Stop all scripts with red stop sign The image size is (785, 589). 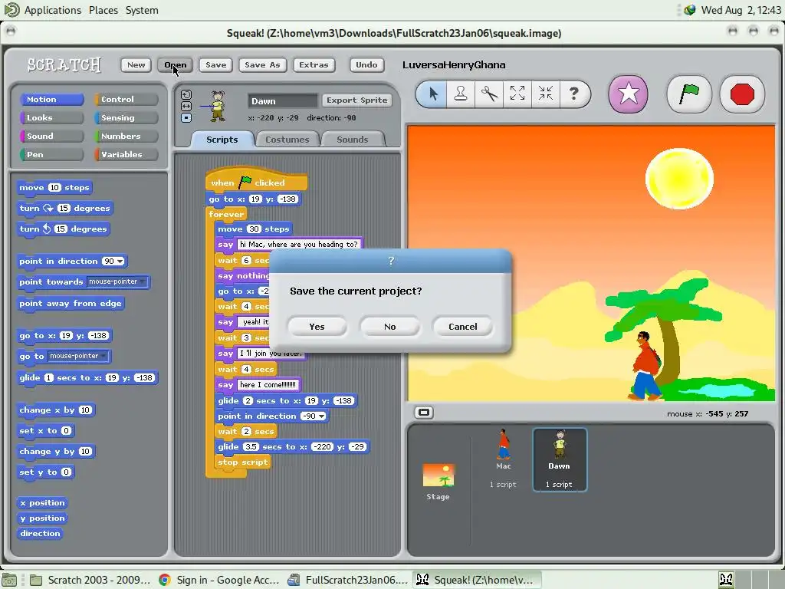click(742, 94)
